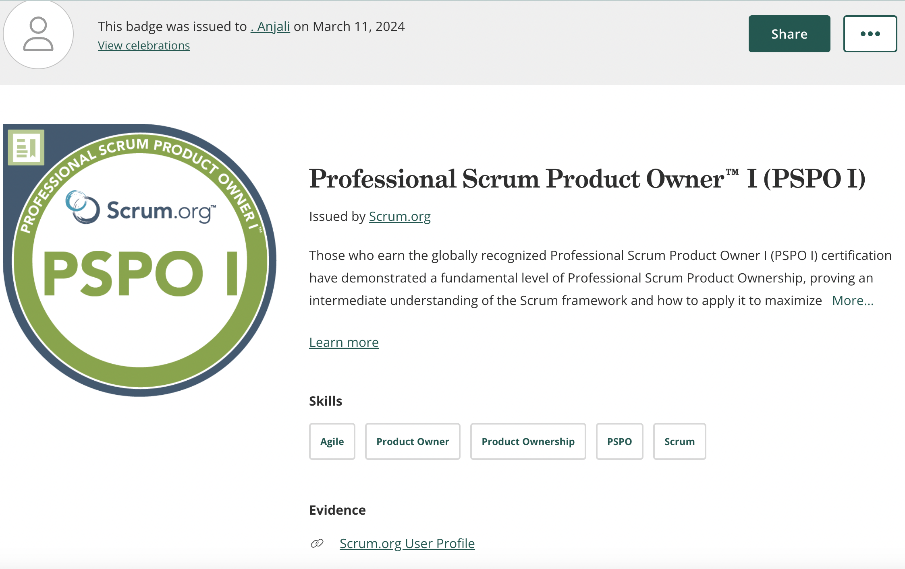905x569 pixels.
Task: Click the chain link icon under Evidence
Action: pyautogui.click(x=317, y=544)
